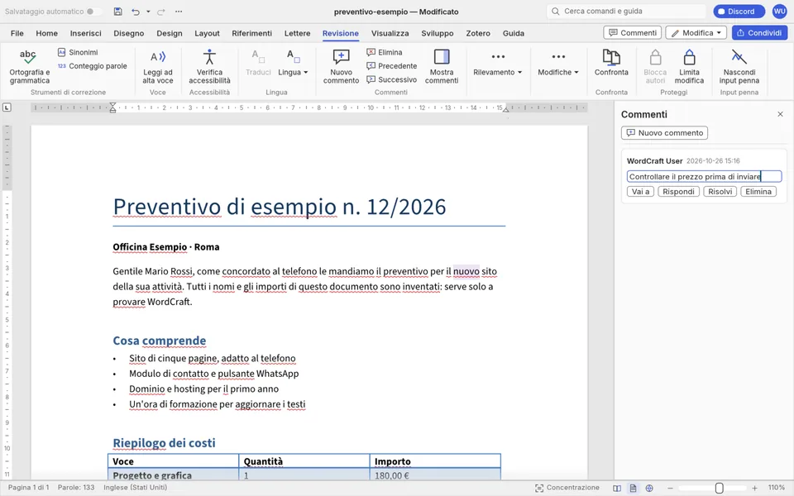The width and height of the screenshot is (794, 496).
Task: Switch to the Lettere tab
Action: click(x=297, y=33)
